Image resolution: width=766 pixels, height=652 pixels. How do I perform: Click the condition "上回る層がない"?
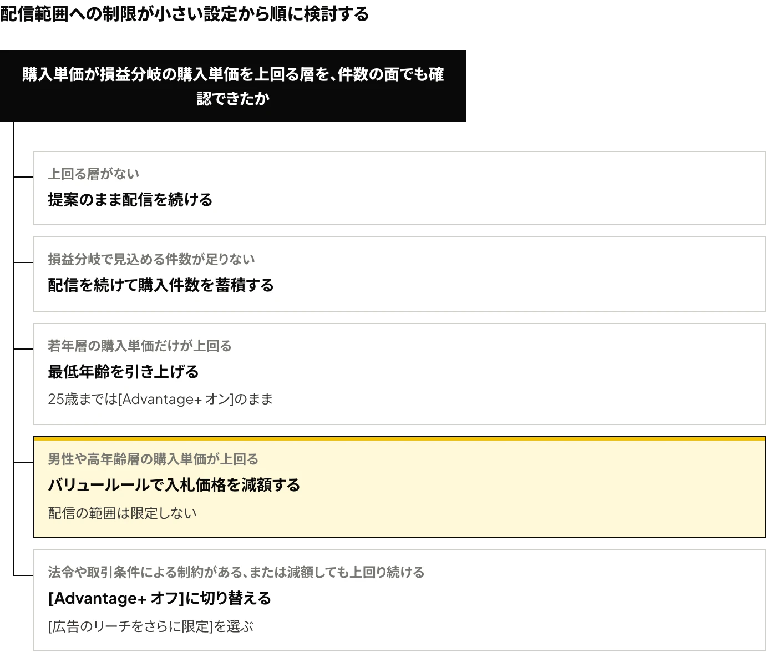click(93, 174)
